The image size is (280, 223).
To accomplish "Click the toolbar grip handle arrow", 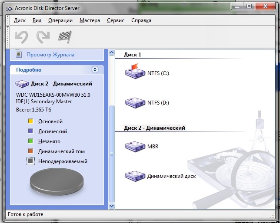I will (7, 27).
